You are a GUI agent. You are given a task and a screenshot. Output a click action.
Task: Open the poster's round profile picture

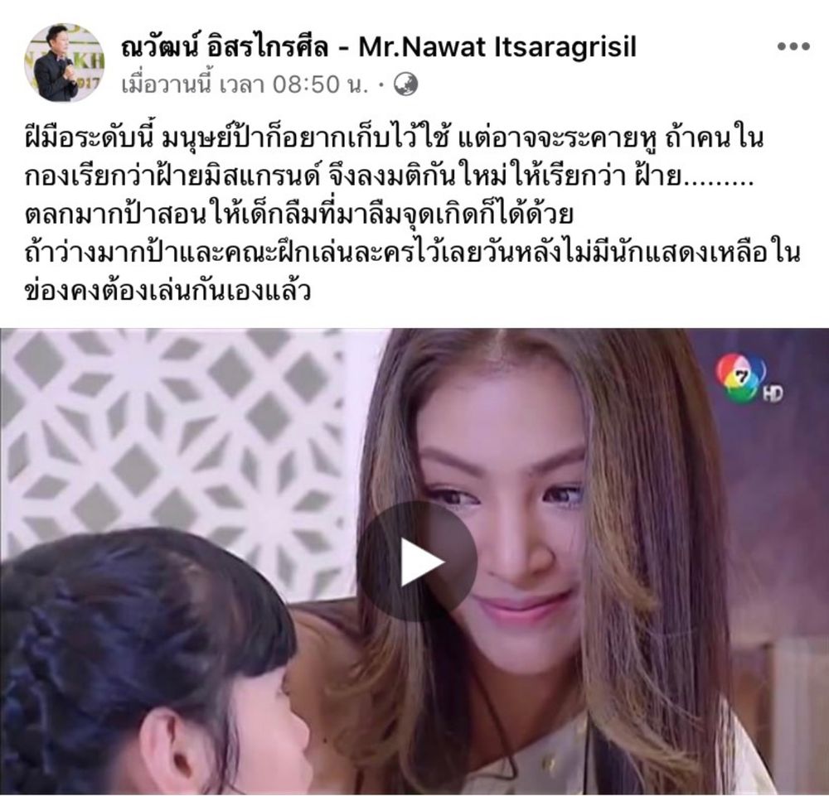(65, 63)
